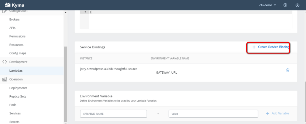Delete the jerry-s-wordpress service binding
306x124 pixels.
click(288, 70)
